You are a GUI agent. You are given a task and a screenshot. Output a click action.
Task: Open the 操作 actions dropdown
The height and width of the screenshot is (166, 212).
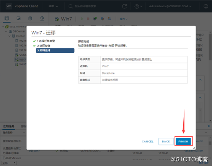pyautogui.click(x=124, y=19)
